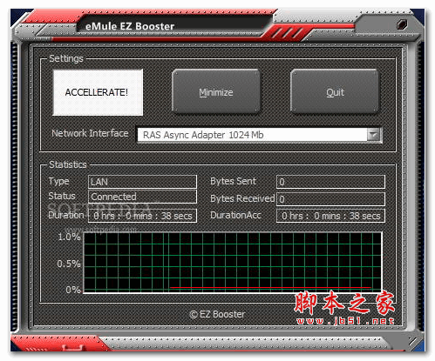
Task: Click the bottom-right corner resize grip
Action: (x=414, y=342)
